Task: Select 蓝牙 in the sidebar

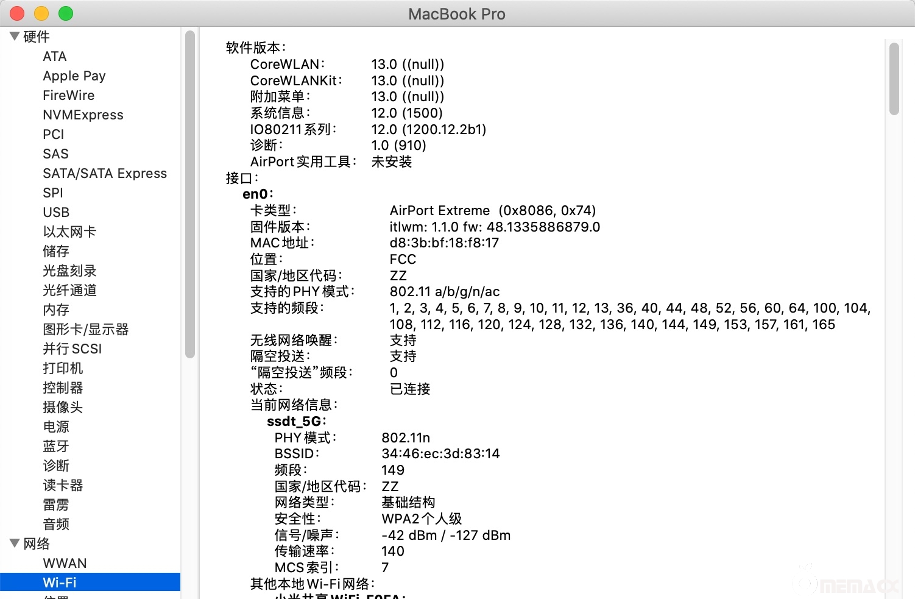Action: click(55, 446)
